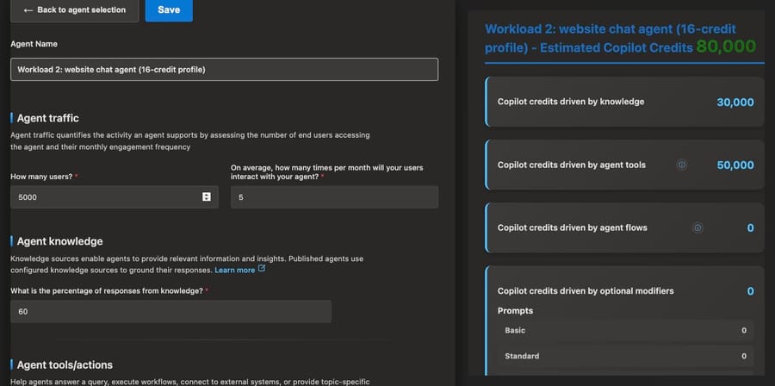
Task: Click the users count stepper control
Action: [x=207, y=197]
